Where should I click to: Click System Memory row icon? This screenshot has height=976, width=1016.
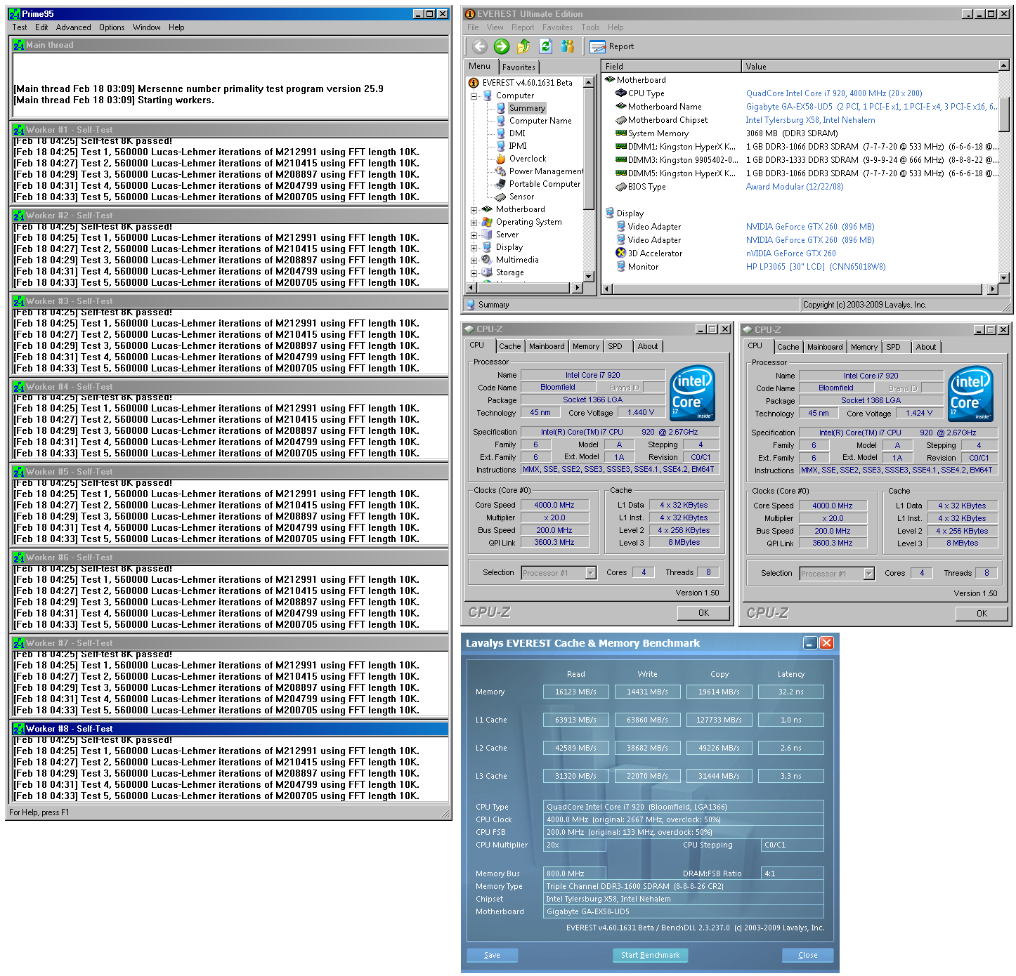click(x=621, y=133)
